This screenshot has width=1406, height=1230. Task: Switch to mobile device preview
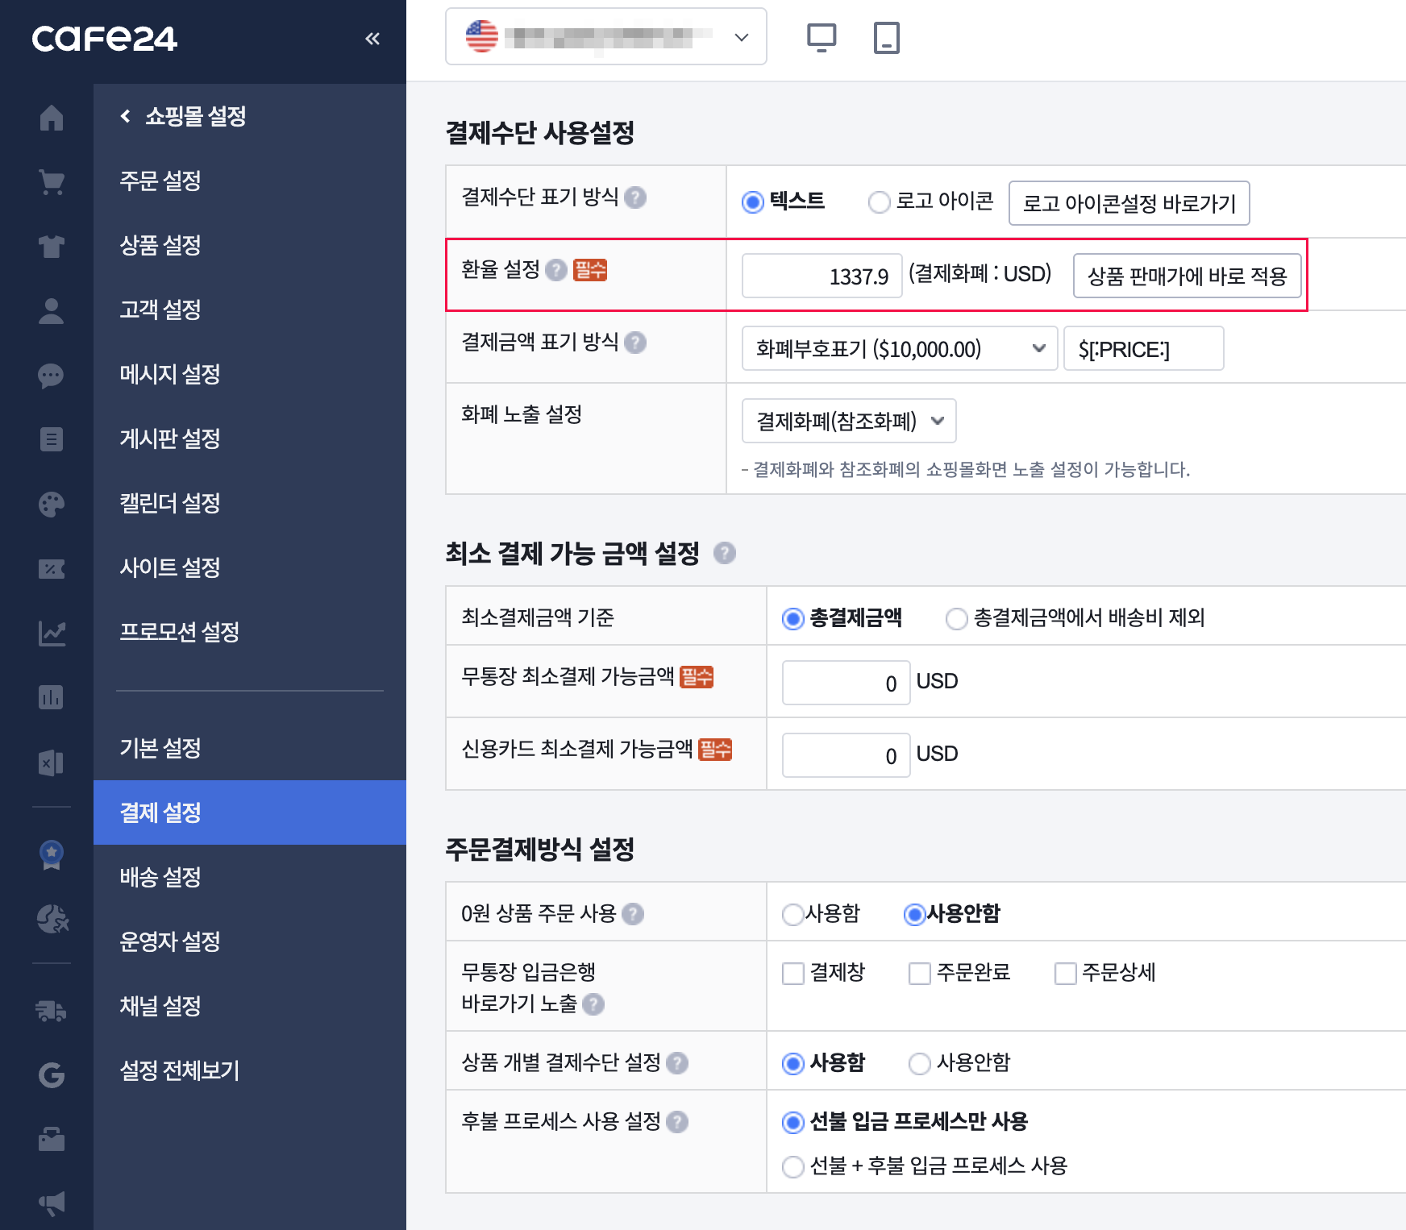tap(887, 38)
